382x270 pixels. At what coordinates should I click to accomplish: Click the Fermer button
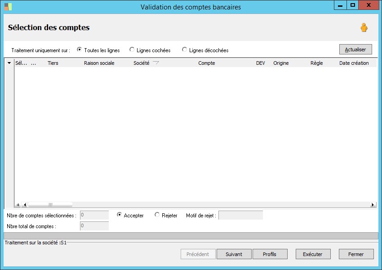tap(356, 254)
